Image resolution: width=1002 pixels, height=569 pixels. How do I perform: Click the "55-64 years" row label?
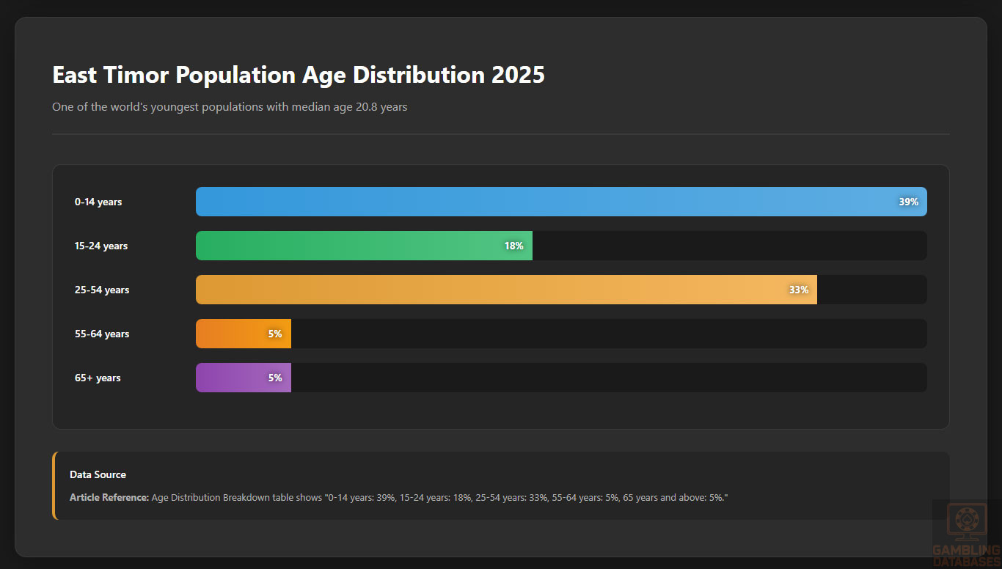tap(102, 334)
